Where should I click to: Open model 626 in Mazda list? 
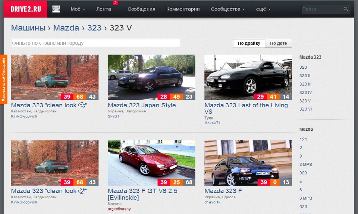(303, 207)
